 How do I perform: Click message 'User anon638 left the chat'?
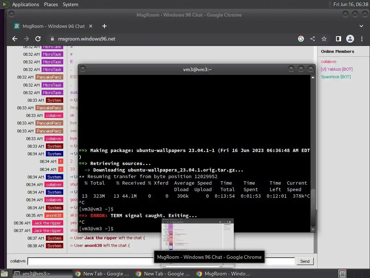coord(100,246)
